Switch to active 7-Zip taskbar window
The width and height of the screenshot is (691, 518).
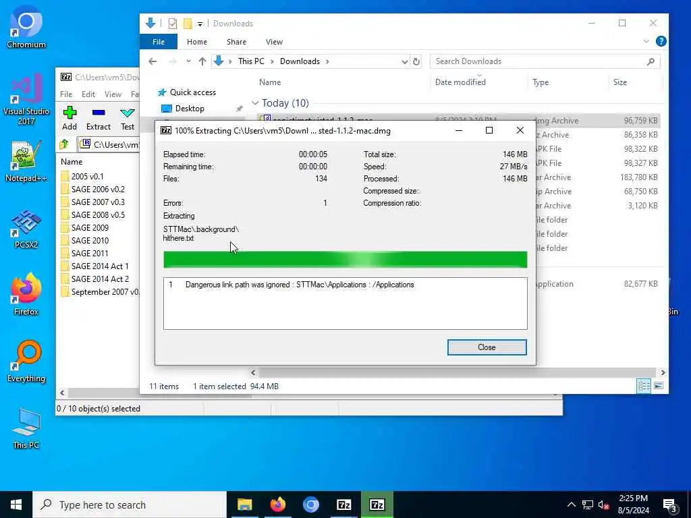(377, 505)
